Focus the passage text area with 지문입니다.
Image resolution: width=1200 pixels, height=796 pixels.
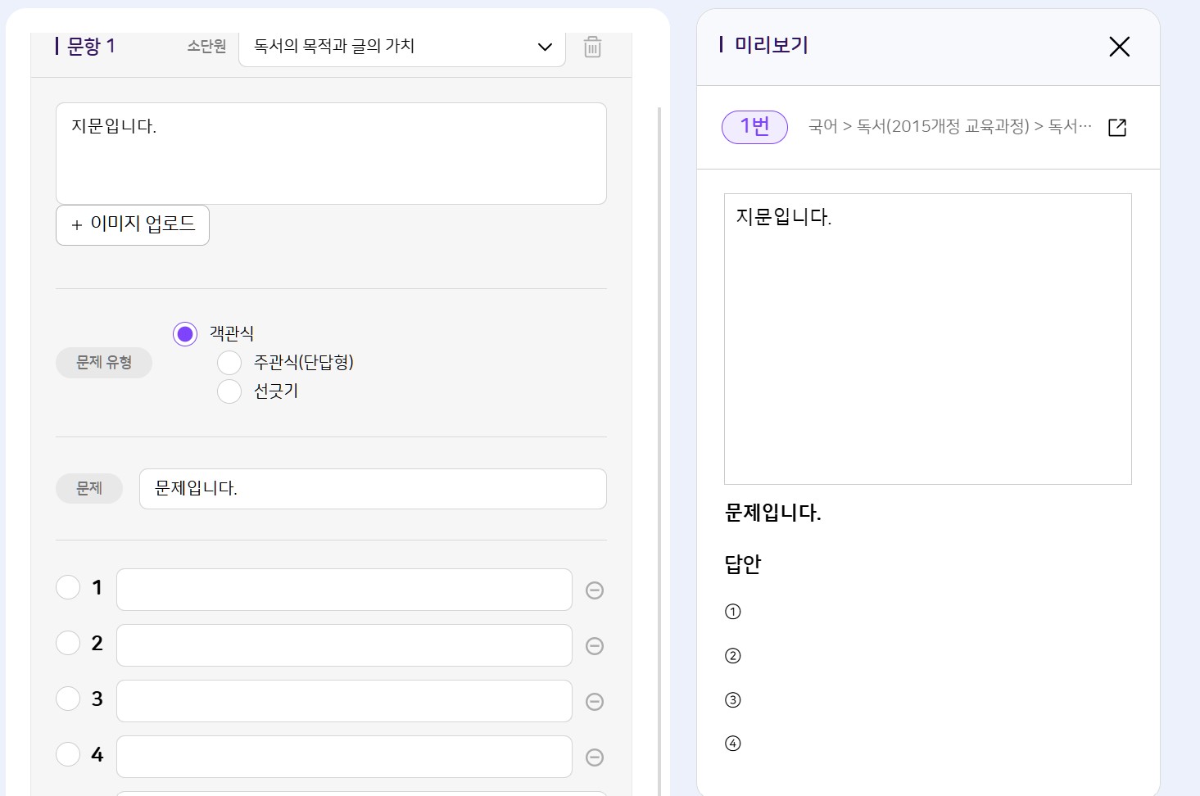(x=331, y=153)
